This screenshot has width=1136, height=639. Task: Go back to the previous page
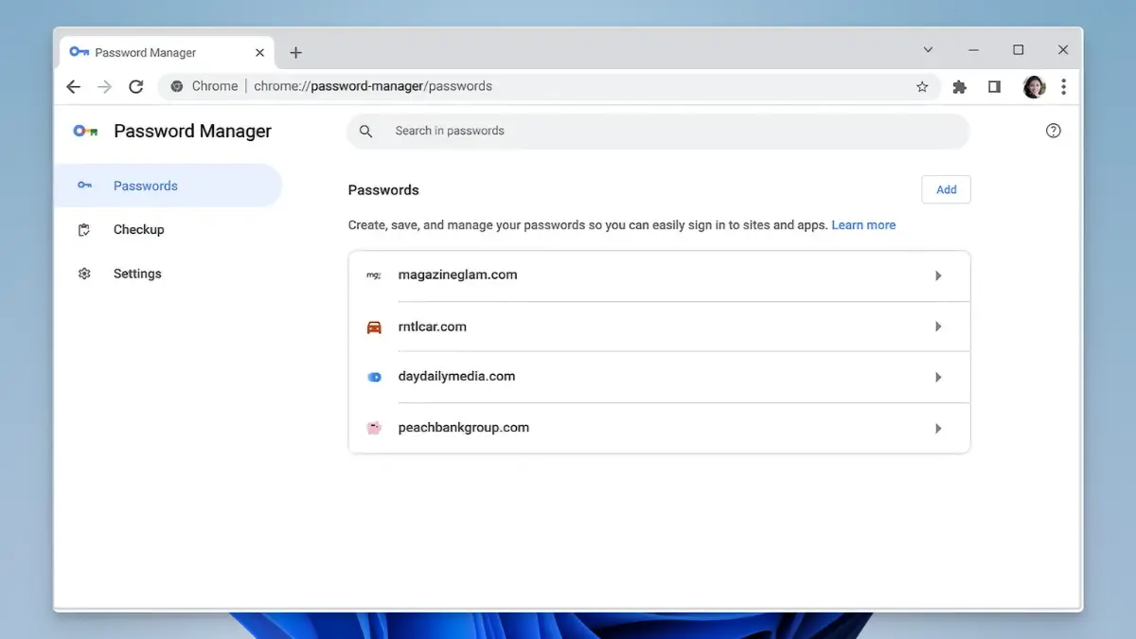click(x=73, y=86)
